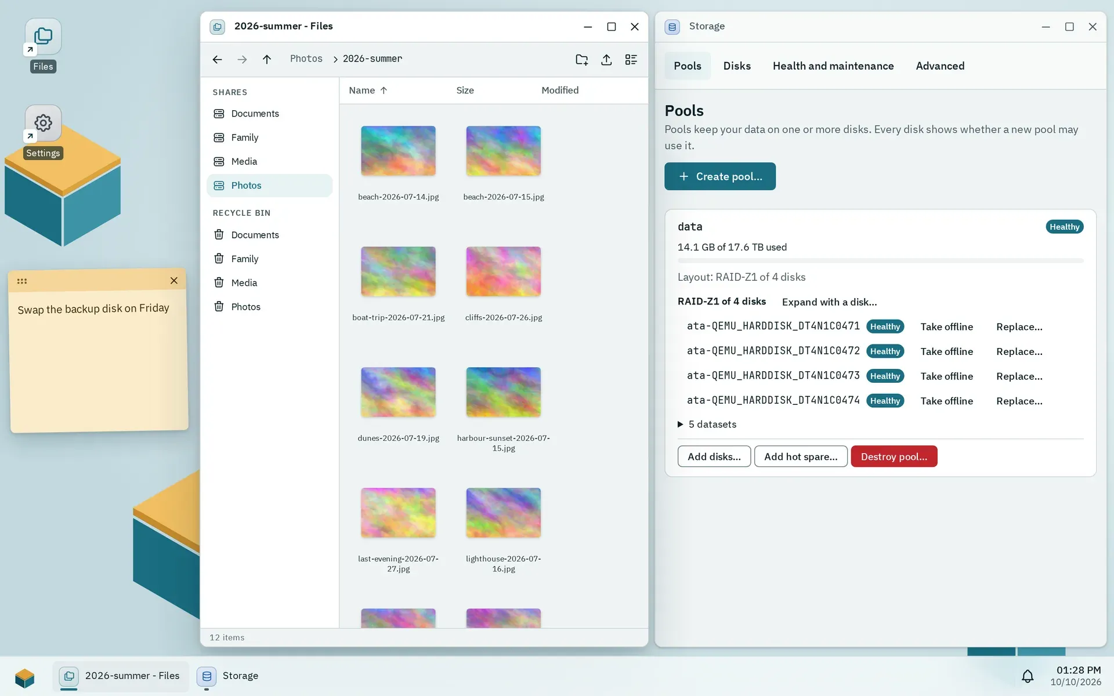Go up one folder level
This screenshot has height=696, width=1114.
pyautogui.click(x=267, y=59)
